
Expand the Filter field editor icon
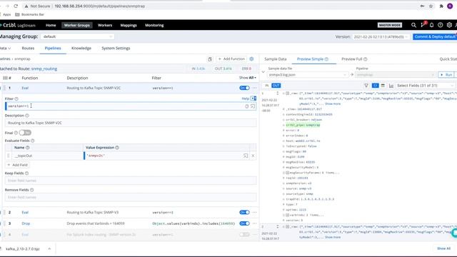253,106
